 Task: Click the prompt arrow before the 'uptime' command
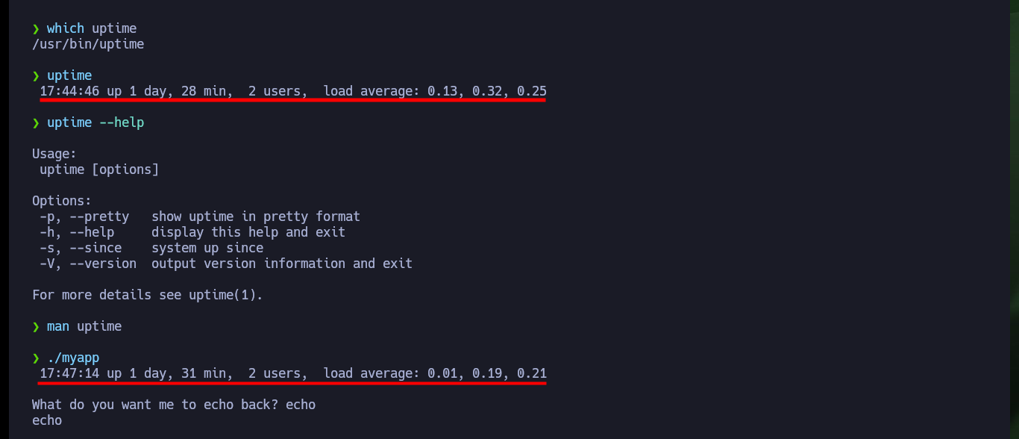click(x=36, y=75)
